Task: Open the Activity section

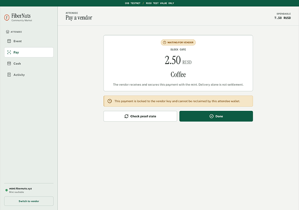Action: pyautogui.click(x=29, y=75)
